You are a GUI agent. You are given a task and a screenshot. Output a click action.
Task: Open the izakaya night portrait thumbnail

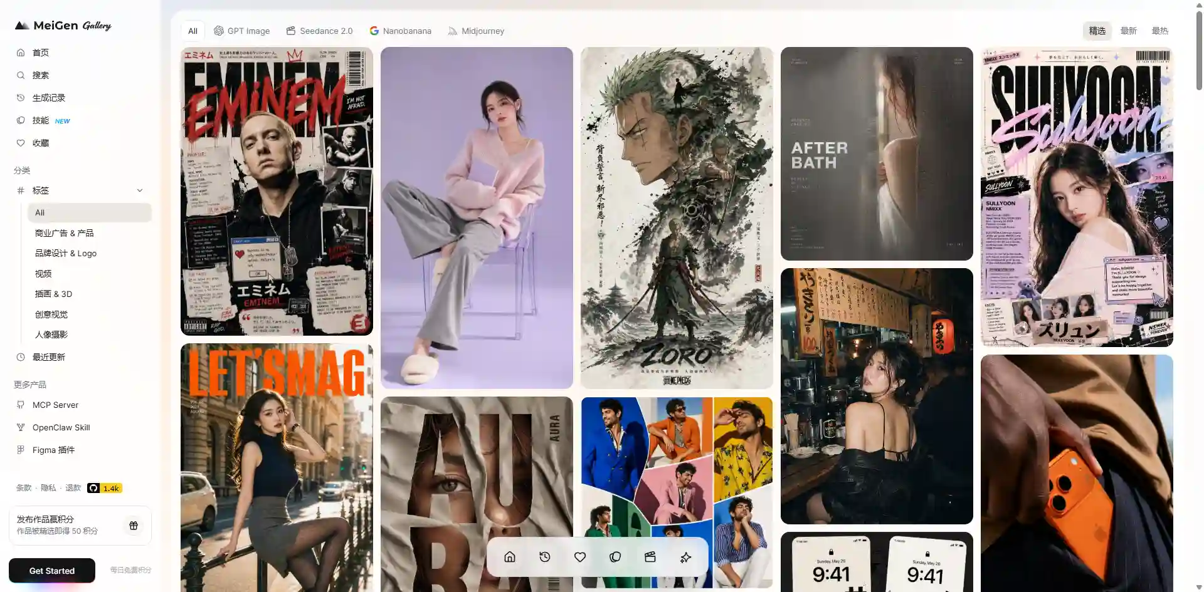(877, 396)
